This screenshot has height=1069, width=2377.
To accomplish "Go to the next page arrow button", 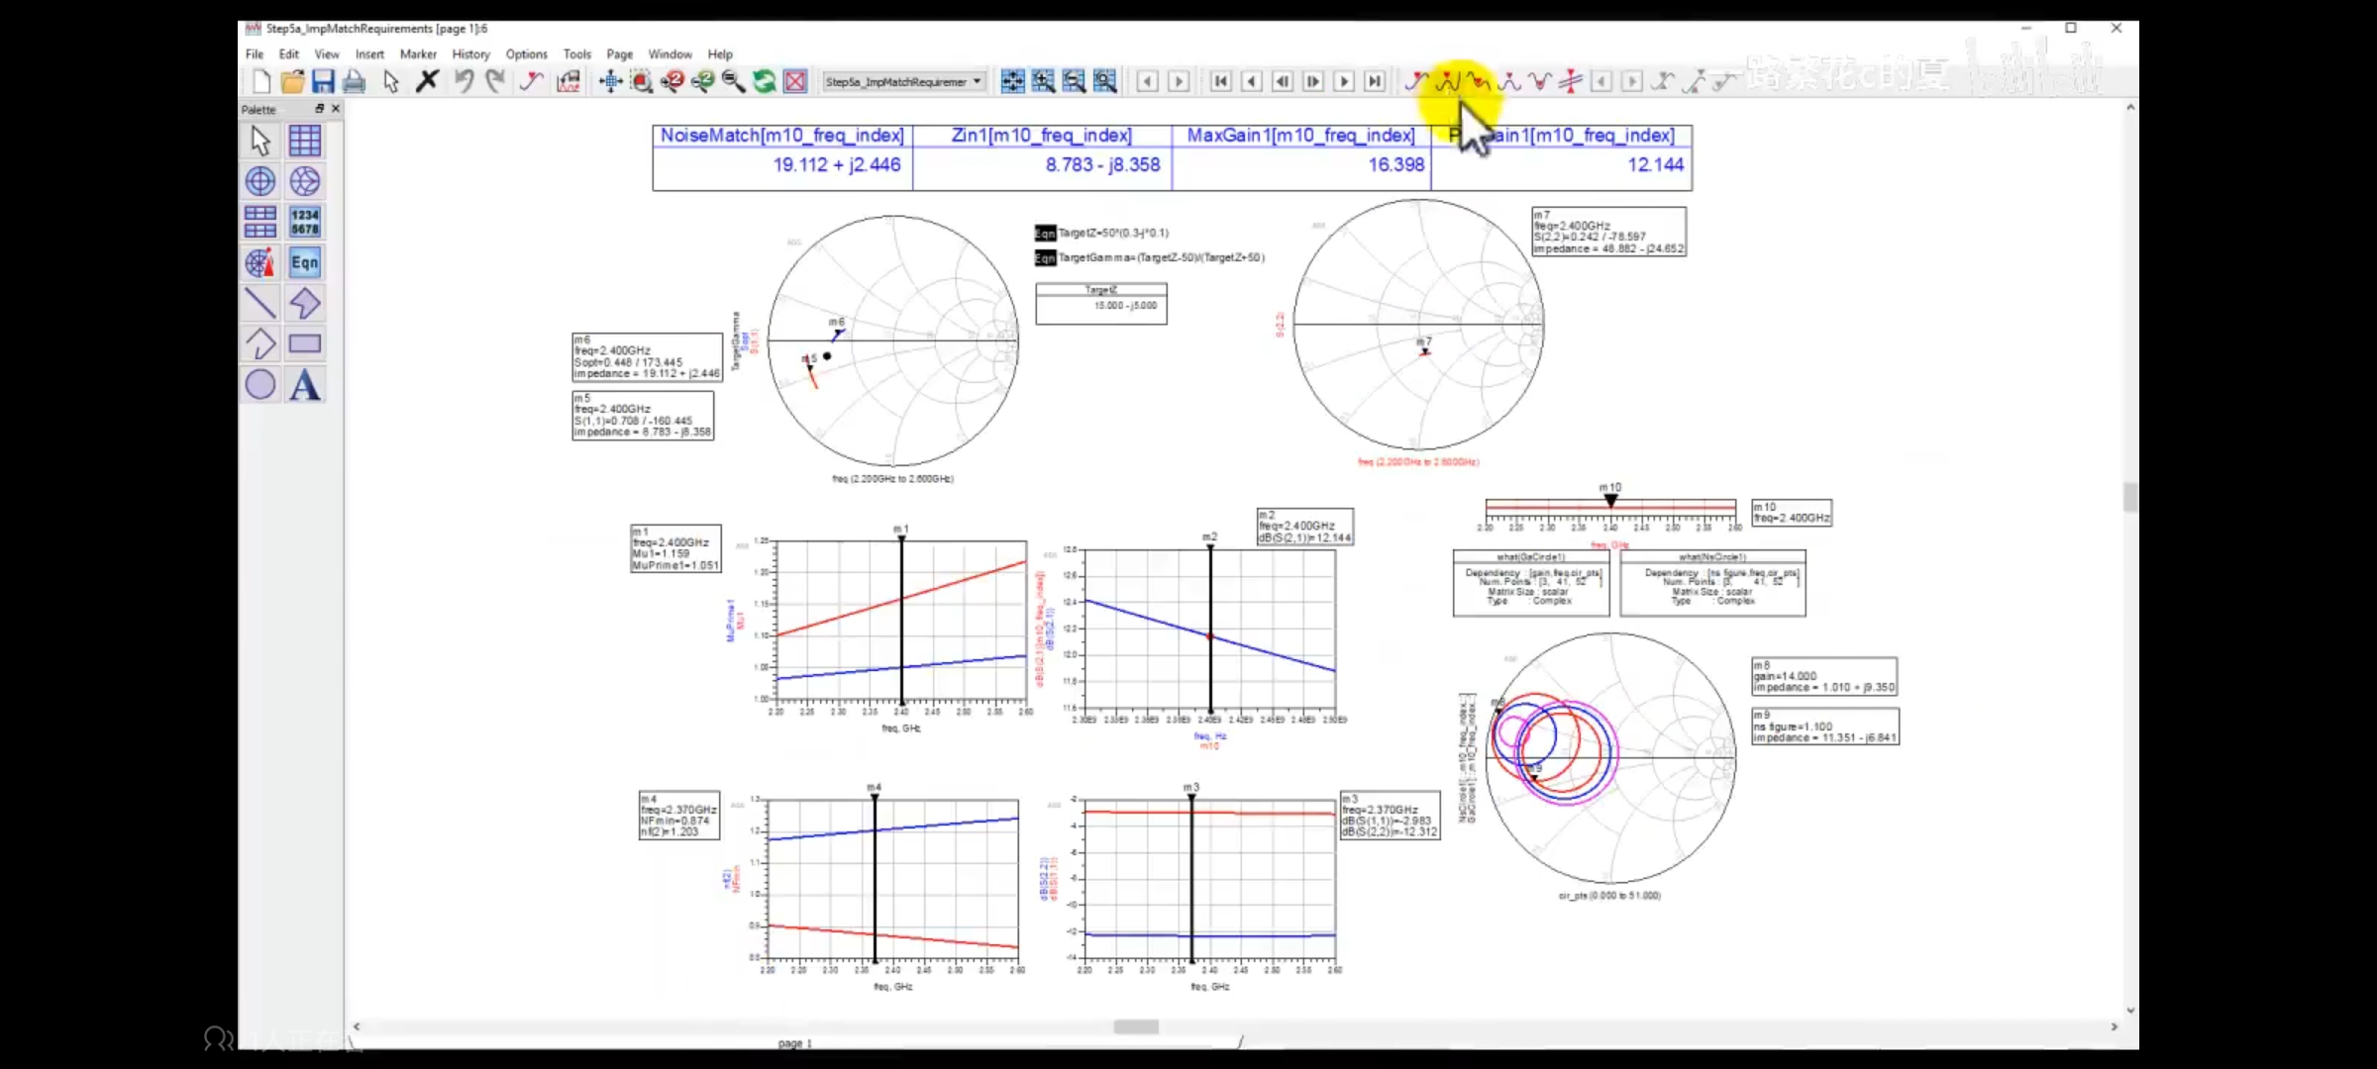I will (x=1179, y=82).
